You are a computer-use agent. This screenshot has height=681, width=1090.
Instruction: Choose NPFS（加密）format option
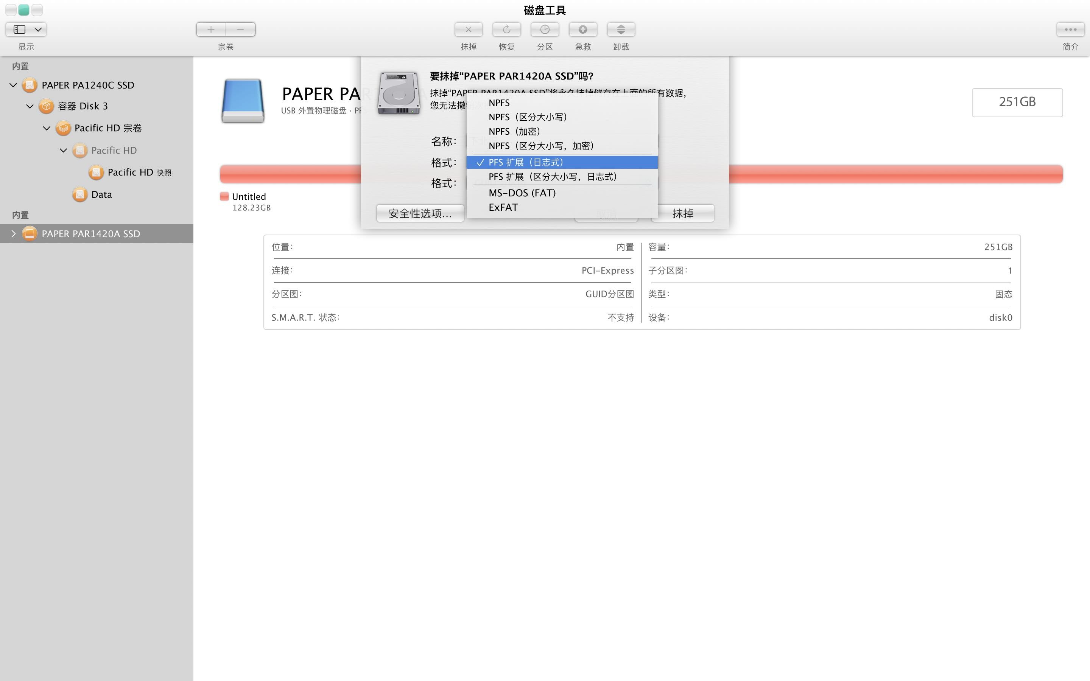[x=562, y=132]
